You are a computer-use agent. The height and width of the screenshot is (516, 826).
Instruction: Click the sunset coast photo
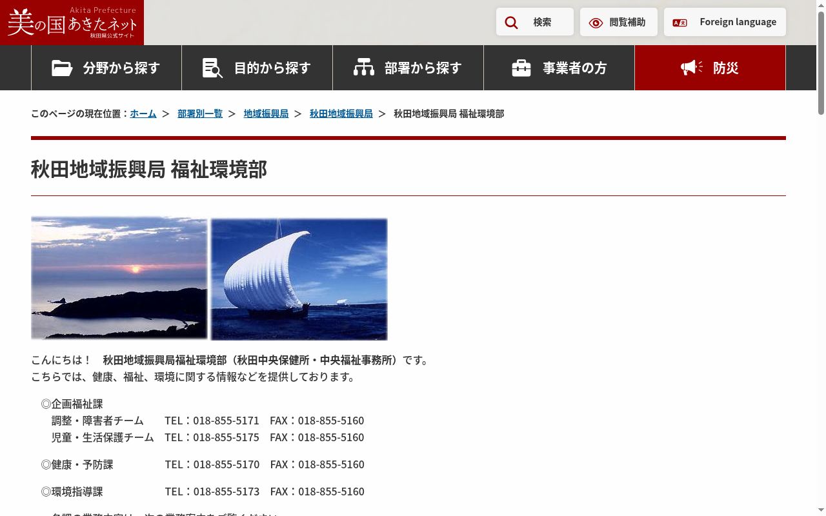tap(119, 278)
